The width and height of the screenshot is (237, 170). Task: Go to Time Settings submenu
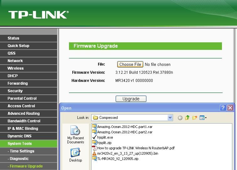[22, 151]
